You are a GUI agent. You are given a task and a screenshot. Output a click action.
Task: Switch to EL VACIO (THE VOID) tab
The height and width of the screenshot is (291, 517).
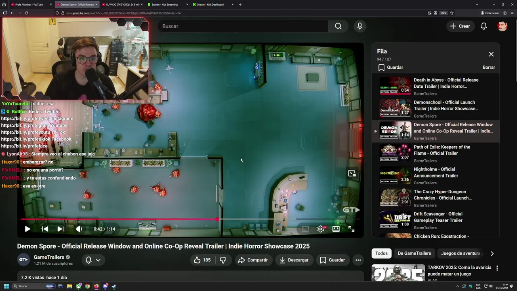tap(122, 4)
